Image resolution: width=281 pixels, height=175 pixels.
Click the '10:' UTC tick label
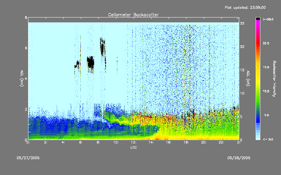[x=116, y=142]
